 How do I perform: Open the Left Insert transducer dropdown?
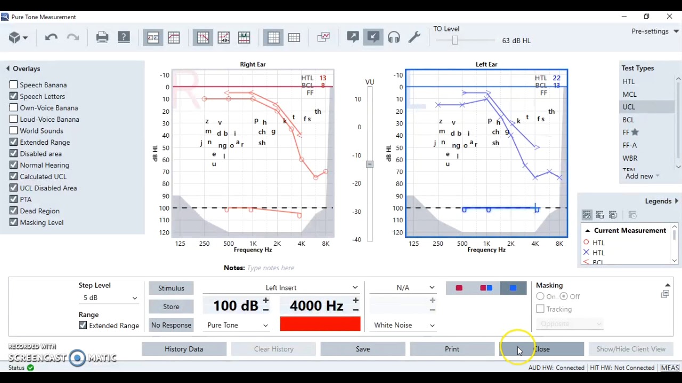pos(281,288)
